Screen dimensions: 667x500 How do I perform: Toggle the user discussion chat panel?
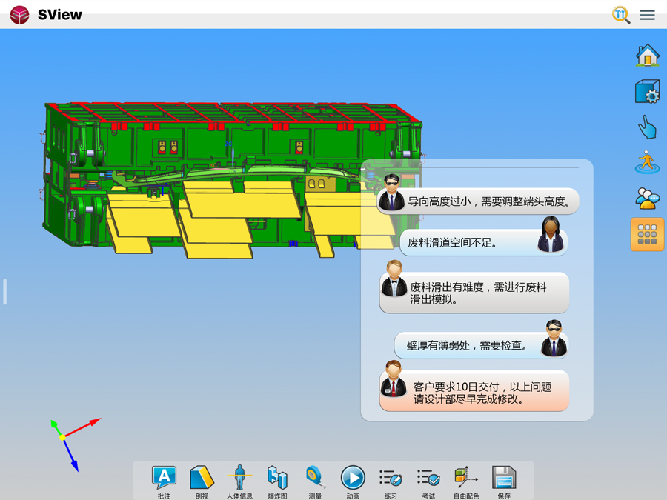[x=647, y=199]
